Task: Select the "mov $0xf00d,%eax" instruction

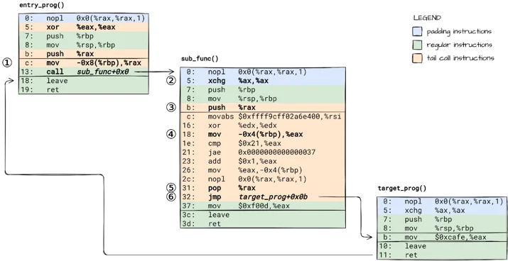Action: pyautogui.click(x=263, y=206)
